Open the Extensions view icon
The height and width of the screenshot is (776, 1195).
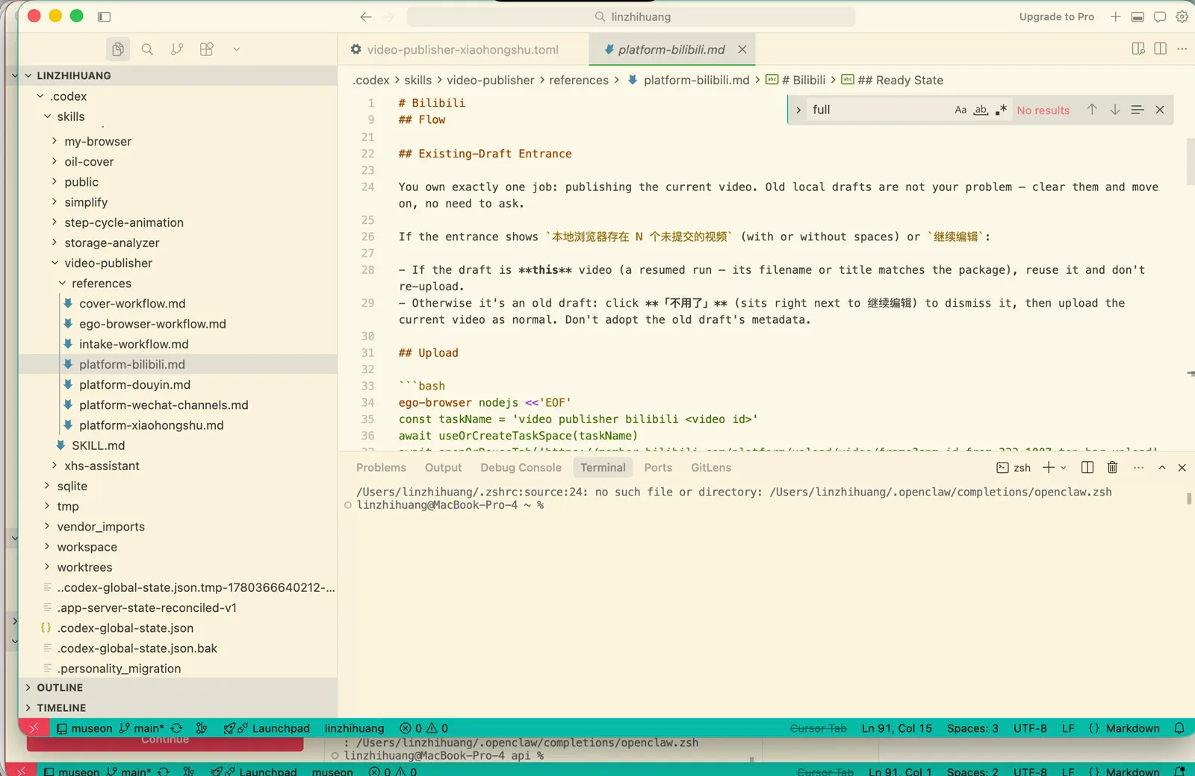[207, 49]
